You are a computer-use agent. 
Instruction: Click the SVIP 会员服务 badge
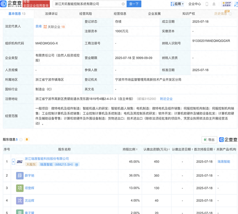[x=226, y=4]
